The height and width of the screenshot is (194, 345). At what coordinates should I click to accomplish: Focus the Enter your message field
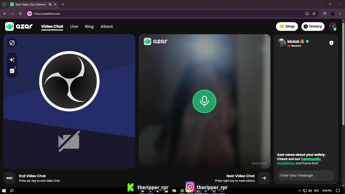pyautogui.click(x=306, y=175)
